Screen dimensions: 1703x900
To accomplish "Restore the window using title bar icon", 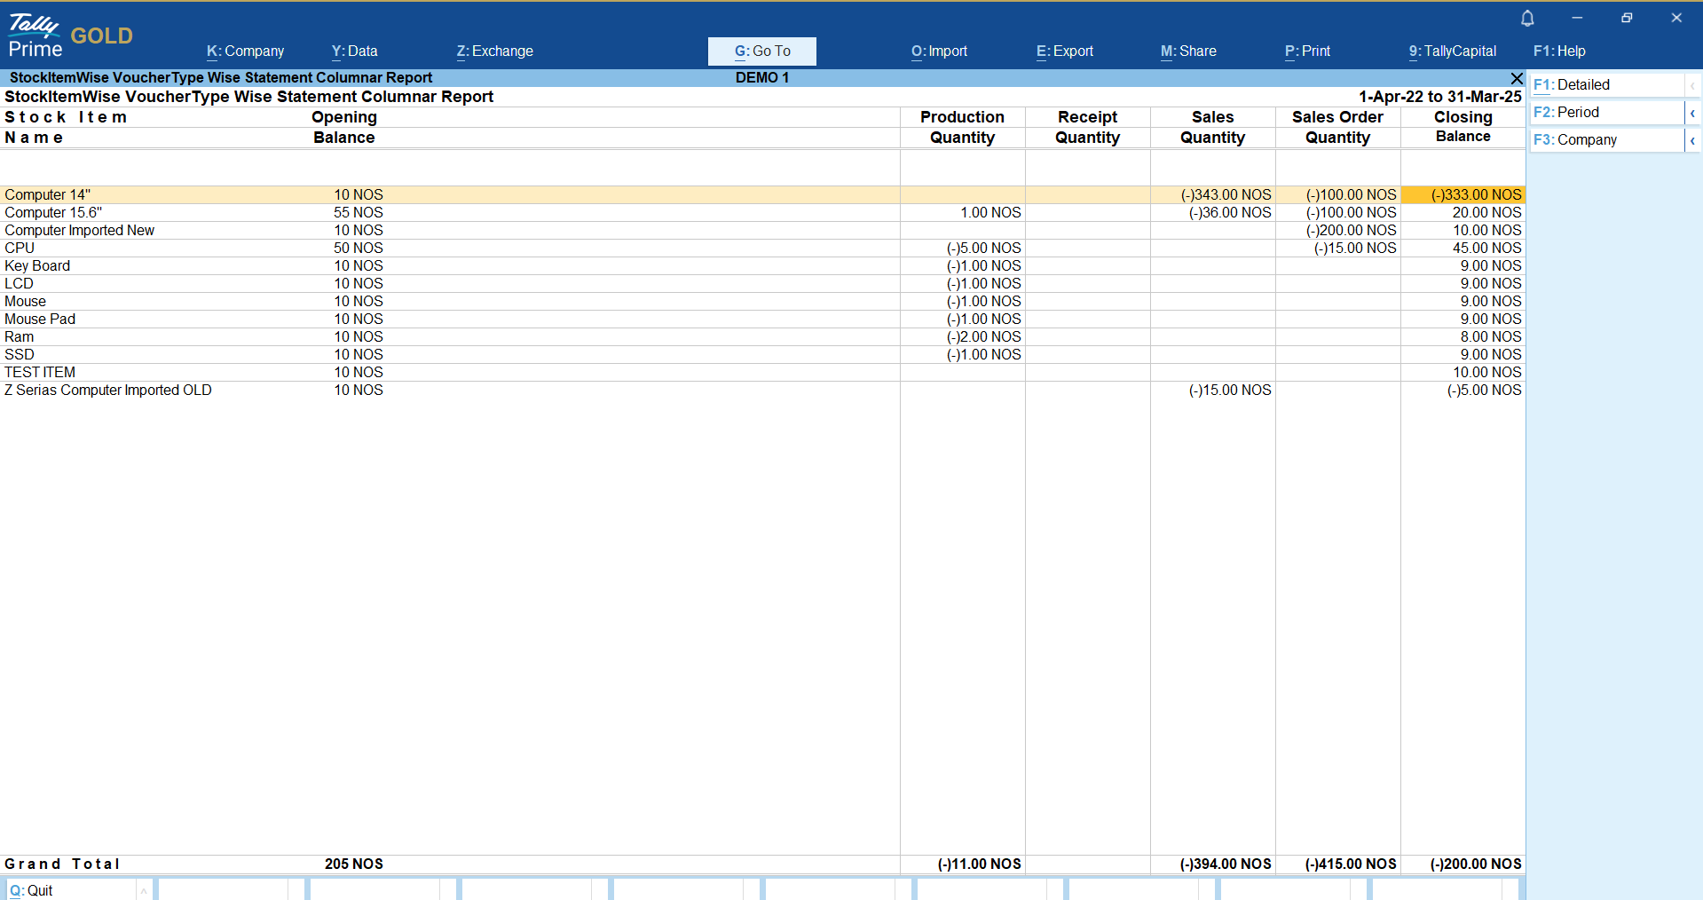I will coord(1627,18).
